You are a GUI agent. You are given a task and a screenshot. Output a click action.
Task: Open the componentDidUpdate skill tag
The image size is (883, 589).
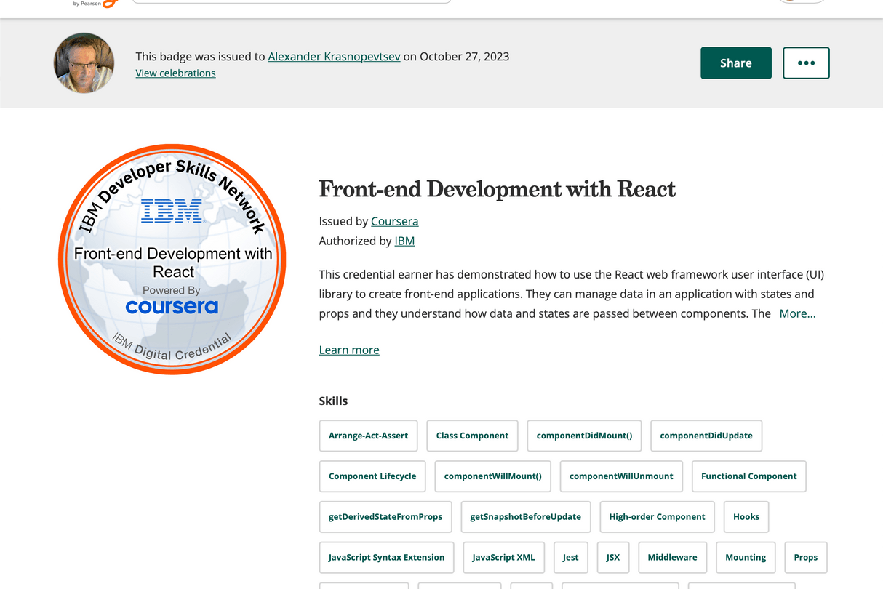pos(706,436)
